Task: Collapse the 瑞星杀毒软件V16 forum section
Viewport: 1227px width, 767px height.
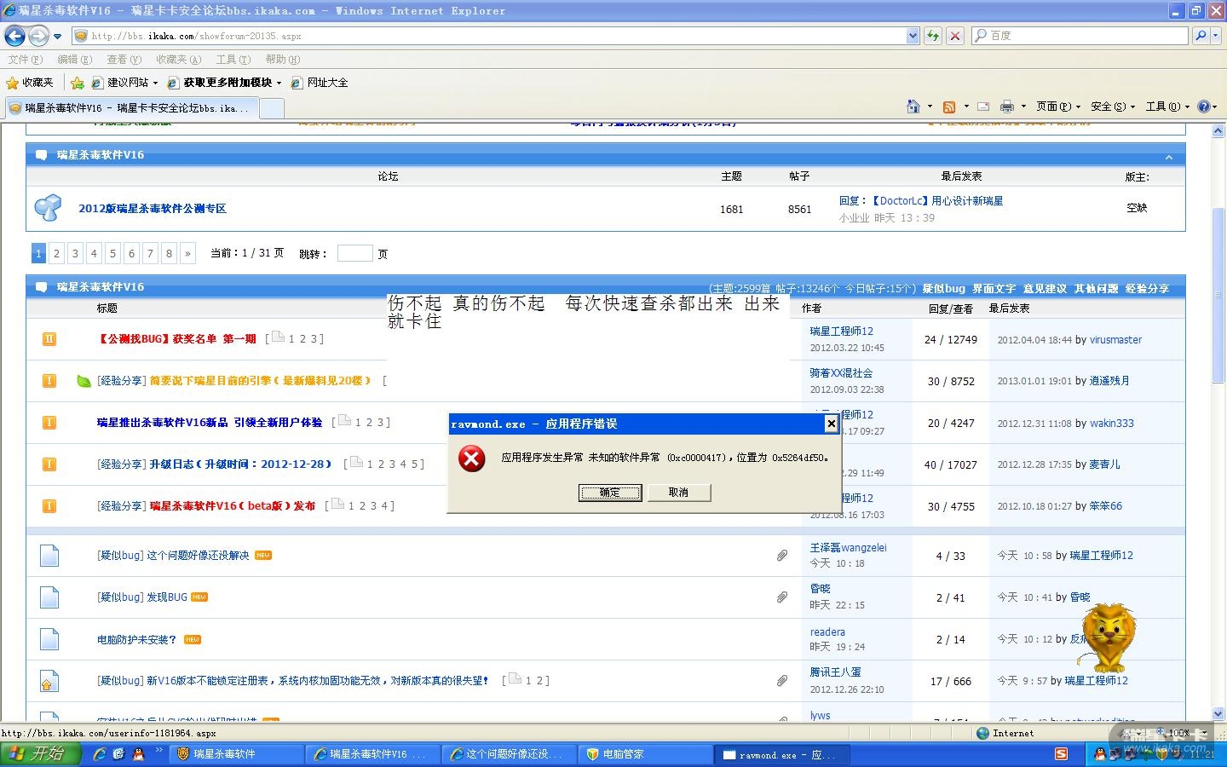Action: pos(1169,157)
